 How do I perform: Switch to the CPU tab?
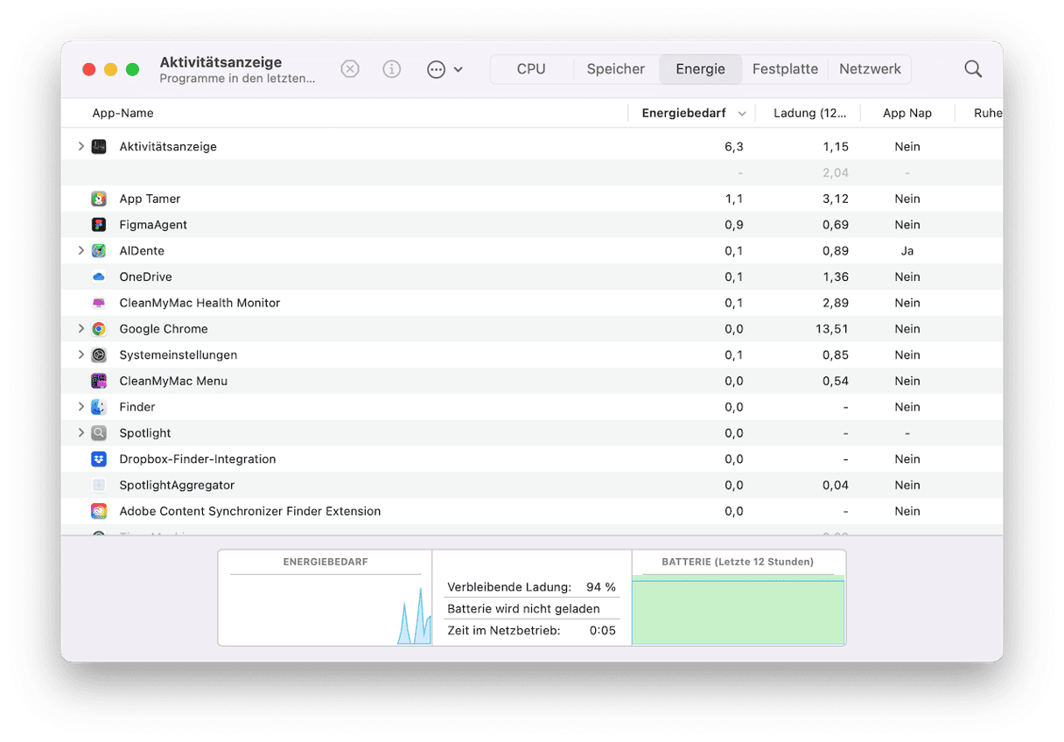(x=531, y=69)
